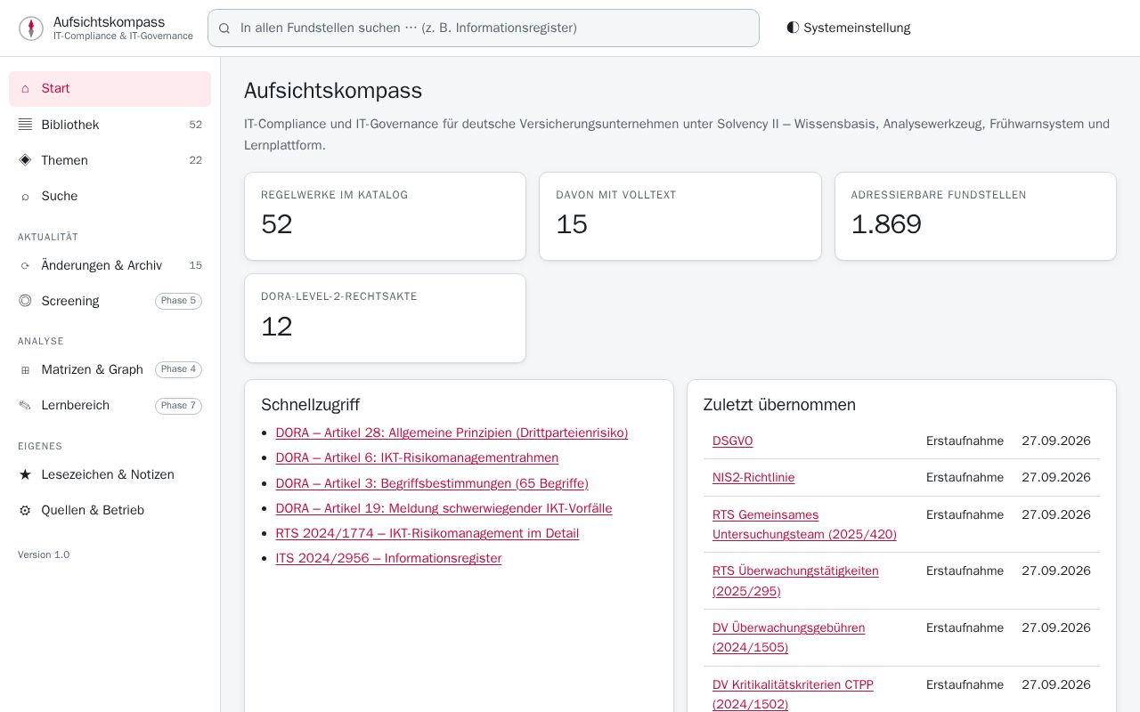Click the grid icon beside Matrizen & Graph
Viewport: 1140px width, 712px height.
coord(25,370)
